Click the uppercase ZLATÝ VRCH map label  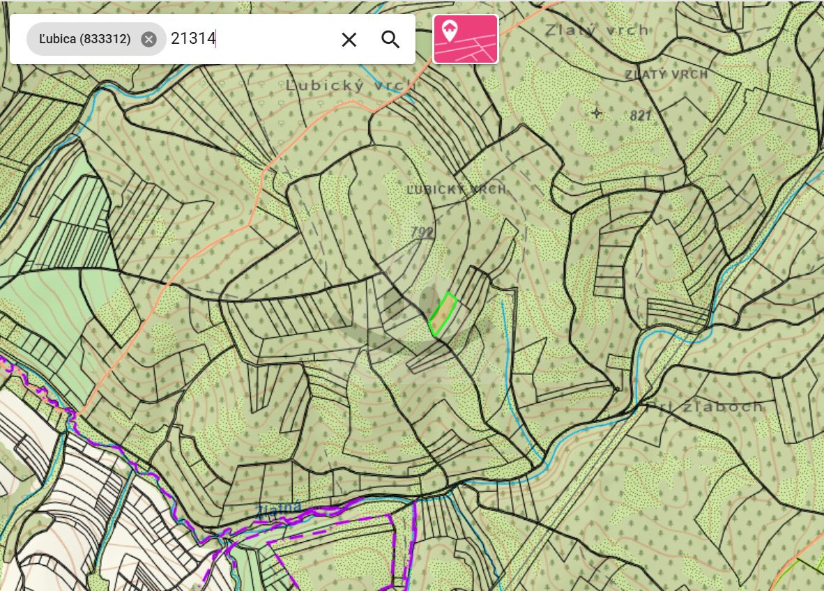tap(666, 74)
